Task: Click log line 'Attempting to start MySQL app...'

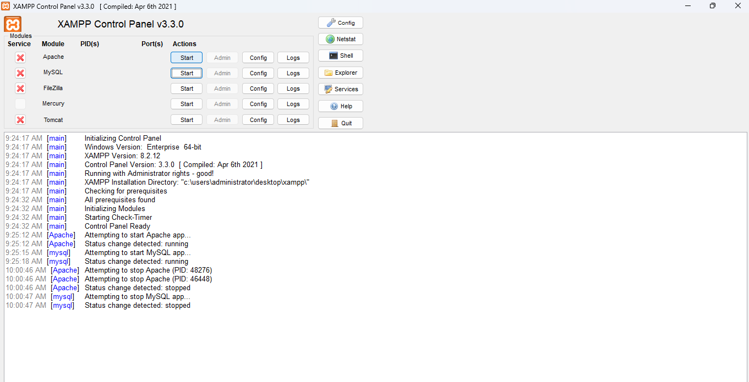Action: click(x=138, y=253)
